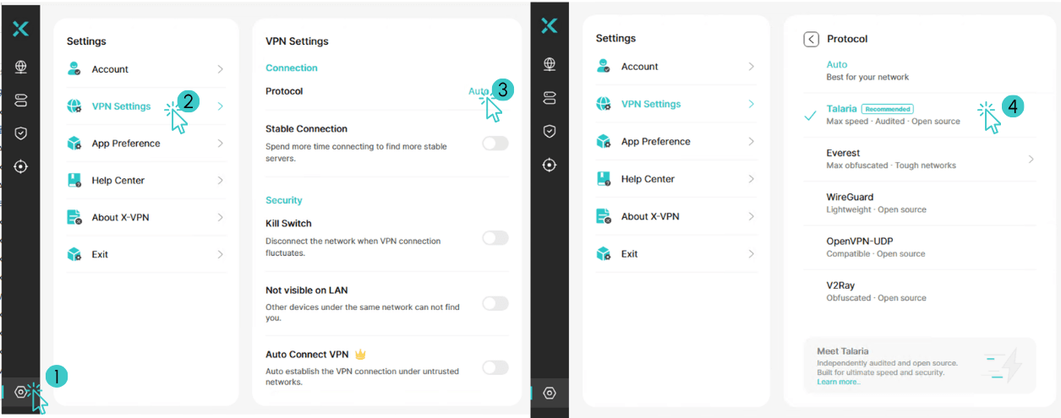Image resolution: width=1061 pixels, height=418 pixels.
Task: Expand VPN Settings chevron near marker 2
Action: pos(220,106)
